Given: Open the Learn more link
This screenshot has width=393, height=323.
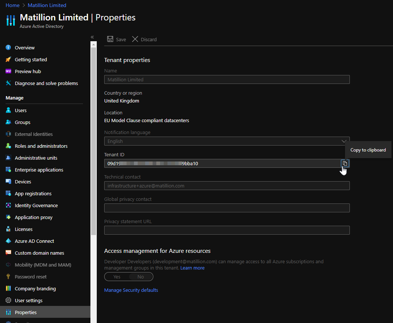Looking at the screenshot, I should (x=192, y=268).
